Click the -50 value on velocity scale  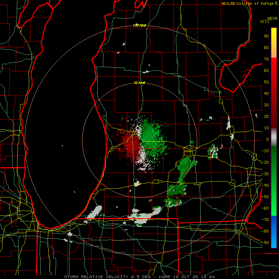(265, 197)
